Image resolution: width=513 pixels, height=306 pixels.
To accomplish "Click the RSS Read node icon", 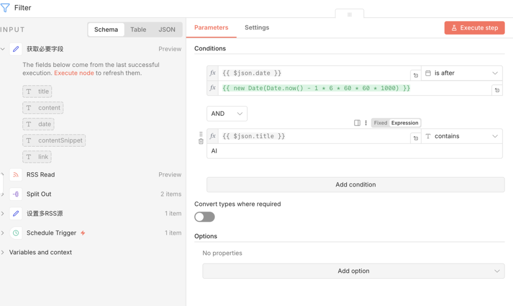I will point(16,175).
